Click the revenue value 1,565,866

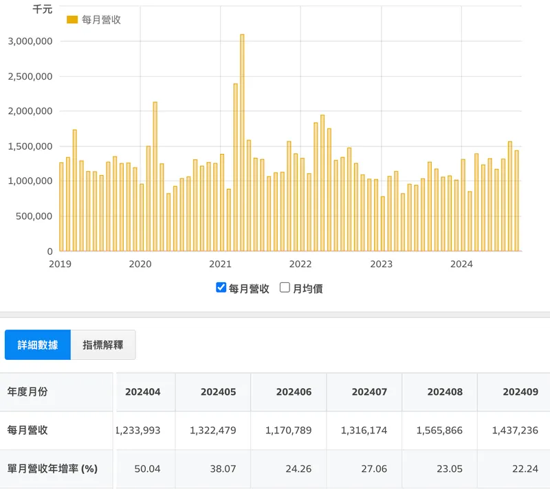tap(439, 430)
